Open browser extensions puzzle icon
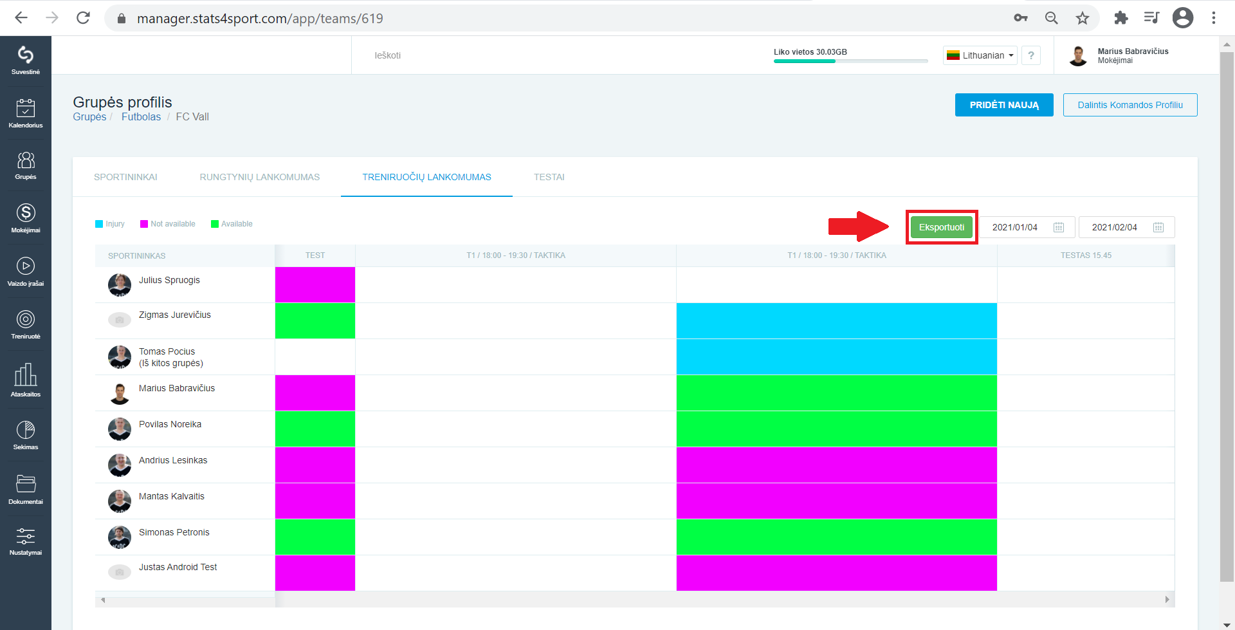Viewport: 1235px width, 630px height. pos(1121,18)
